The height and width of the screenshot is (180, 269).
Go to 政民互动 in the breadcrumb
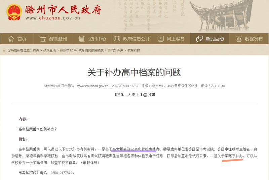[49, 50]
